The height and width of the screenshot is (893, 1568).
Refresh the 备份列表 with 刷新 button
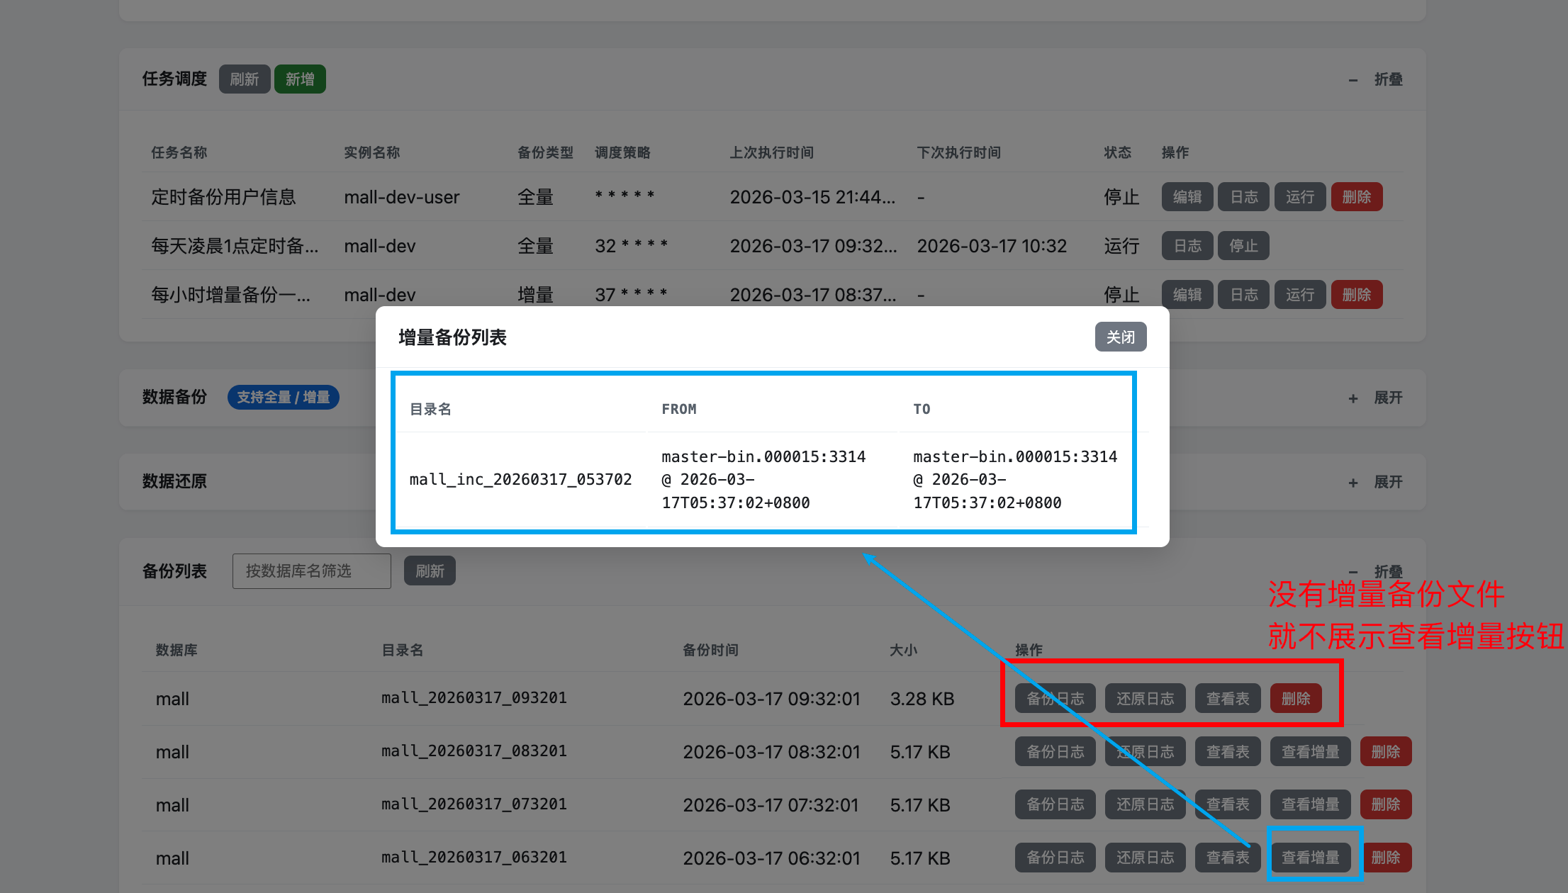tap(430, 571)
